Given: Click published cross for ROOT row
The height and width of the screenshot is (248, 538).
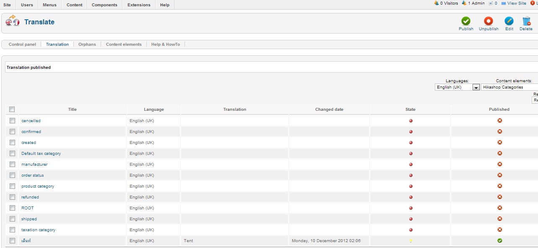Looking at the screenshot, I should (499, 208).
